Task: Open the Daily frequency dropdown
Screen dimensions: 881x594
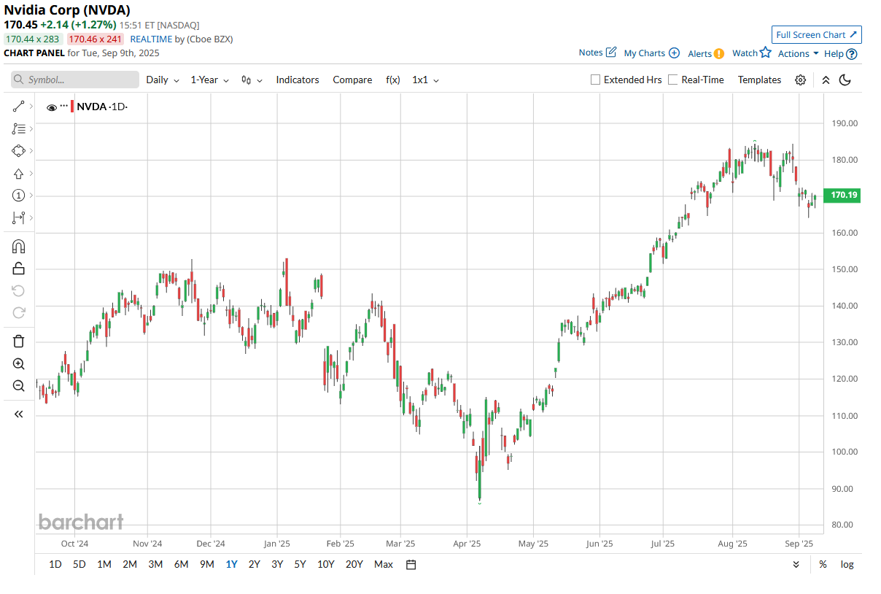Action: tap(163, 80)
